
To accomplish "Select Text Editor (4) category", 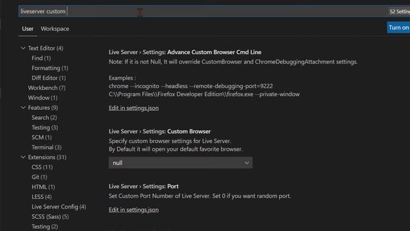I will 45,48.
